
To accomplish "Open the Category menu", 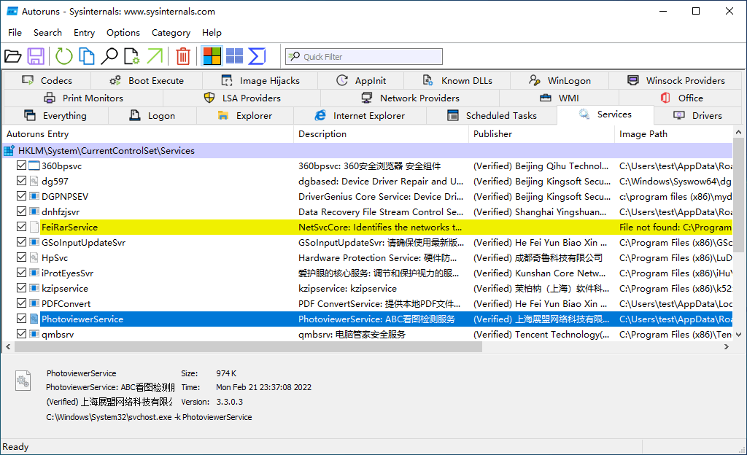I will point(171,32).
